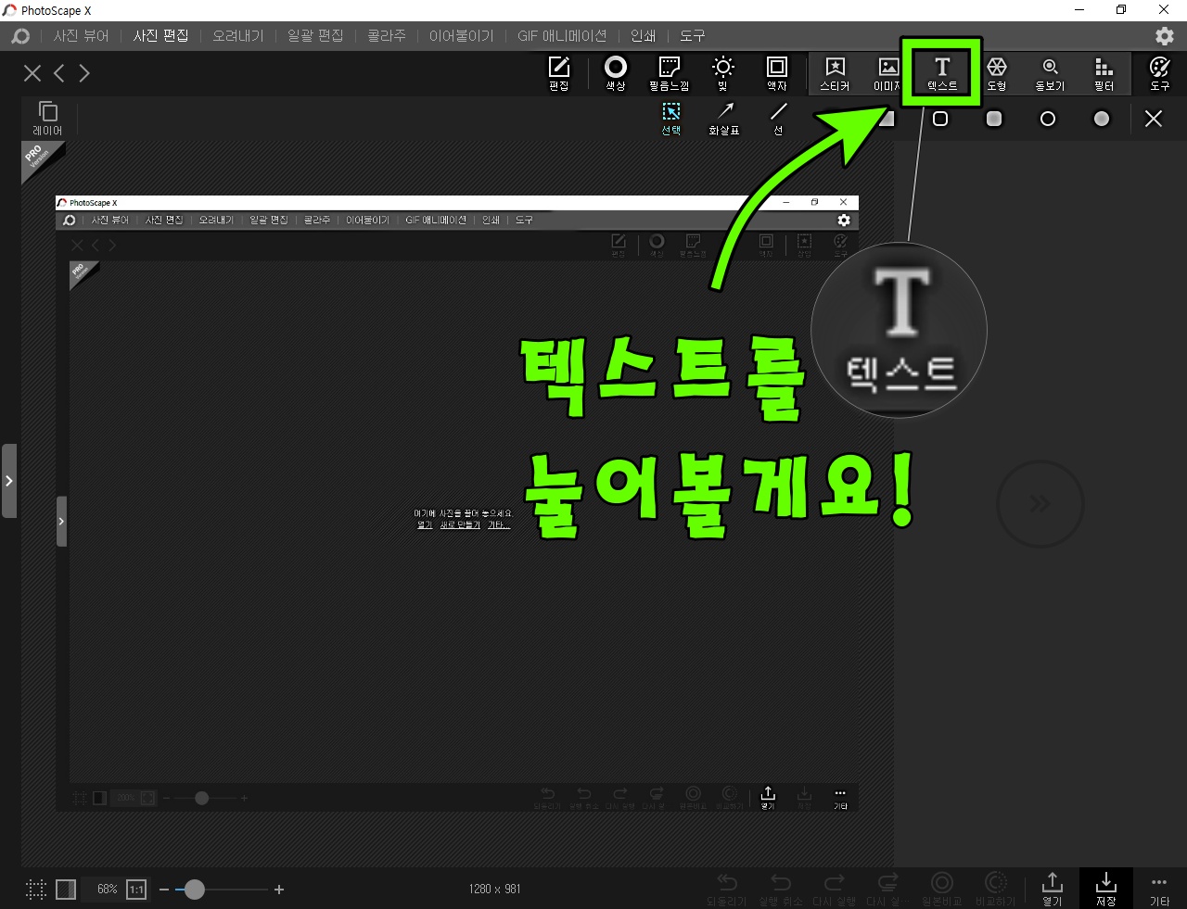Open the 필름느낌 film effect tool
This screenshot has height=909, width=1187.
point(669,73)
